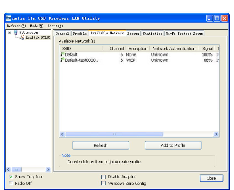The image size is (234, 190).
Task: Click the network list horizontal scrollbar thumb
Action: tap(114, 134)
